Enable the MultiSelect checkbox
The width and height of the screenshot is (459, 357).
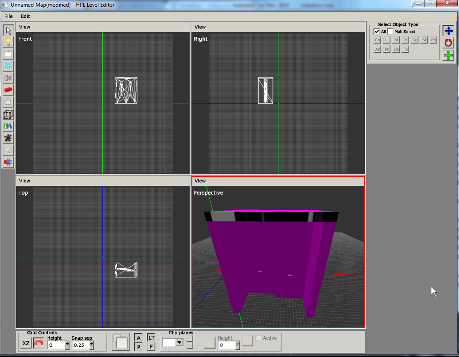(x=390, y=32)
